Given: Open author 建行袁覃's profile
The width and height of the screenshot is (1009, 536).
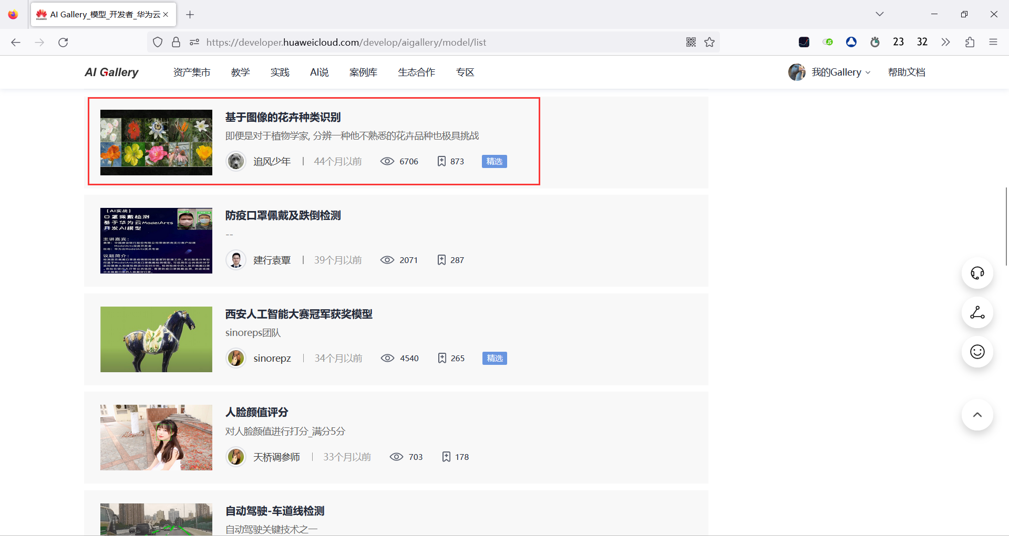Looking at the screenshot, I should tap(272, 259).
